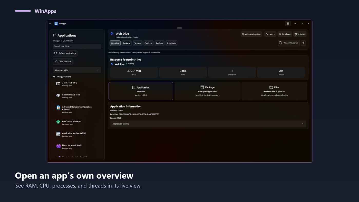This screenshot has width=359, height=202.
Task: Click the AppControl Manager shield icon
Action: coord(58,122)
